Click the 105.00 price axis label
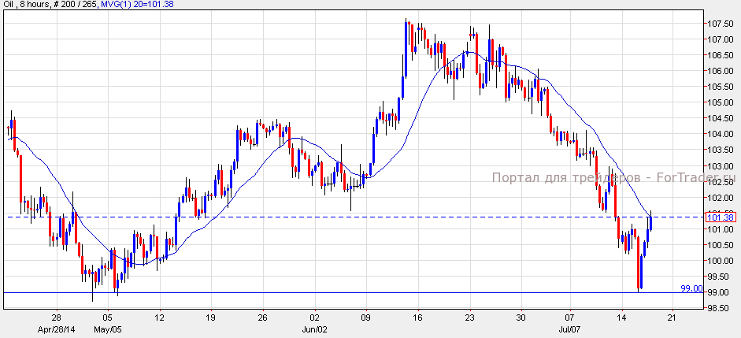 coord(720,102)
